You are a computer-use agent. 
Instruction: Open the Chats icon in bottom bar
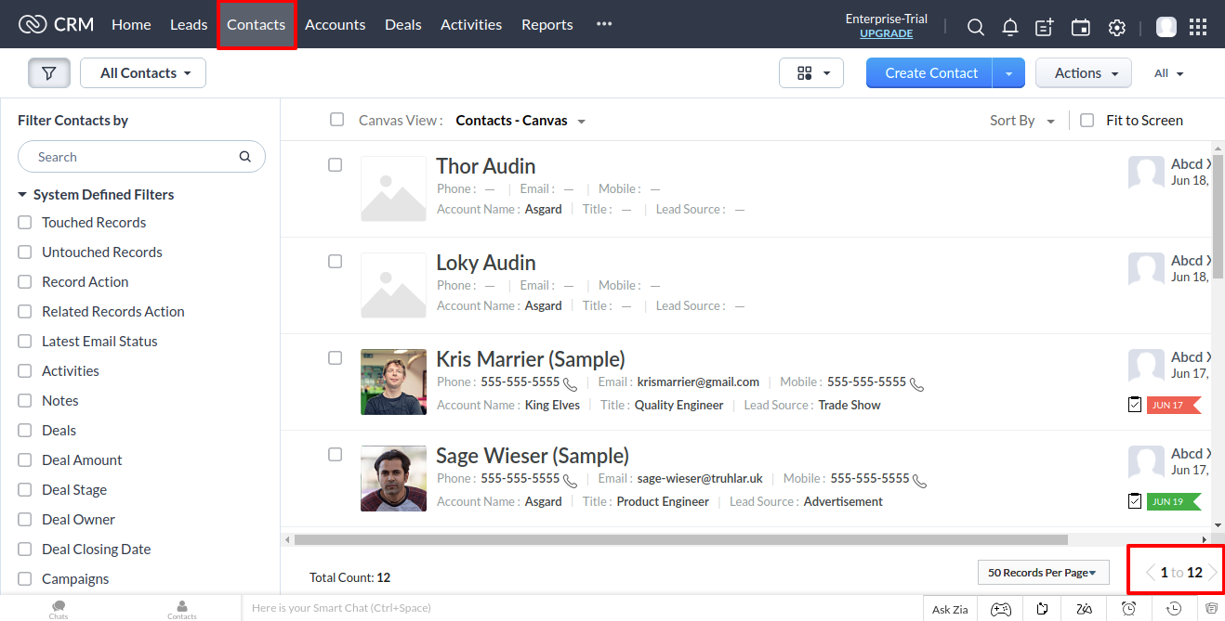[59, 609]
